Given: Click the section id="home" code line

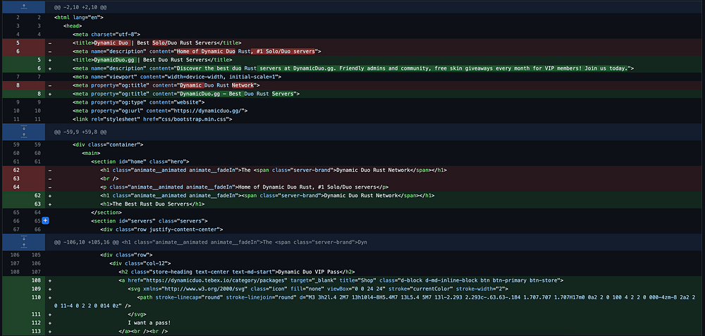Looking at the screenshot, I should coord(140,162).
